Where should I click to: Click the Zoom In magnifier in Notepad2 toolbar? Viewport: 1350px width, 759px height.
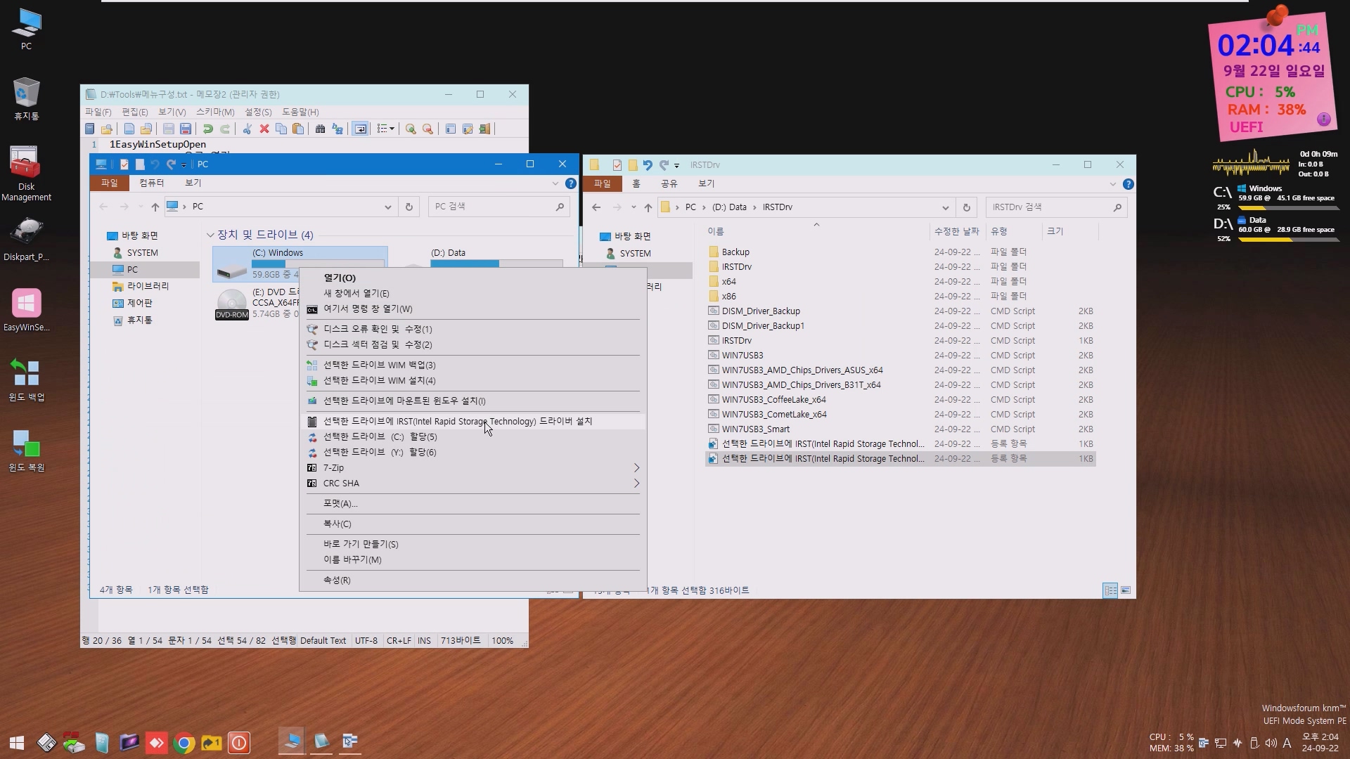coord(411,129)
